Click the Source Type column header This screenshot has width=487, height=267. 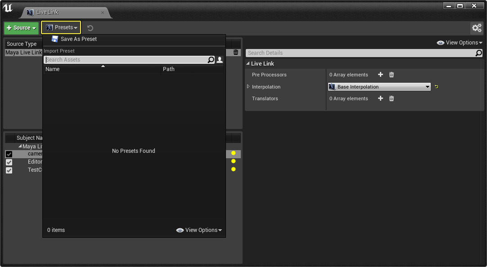[22, 44]
